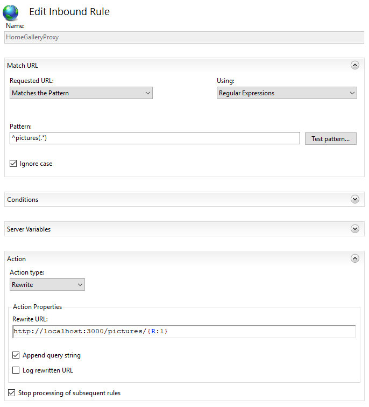Open the Action type dropdown

47,284
